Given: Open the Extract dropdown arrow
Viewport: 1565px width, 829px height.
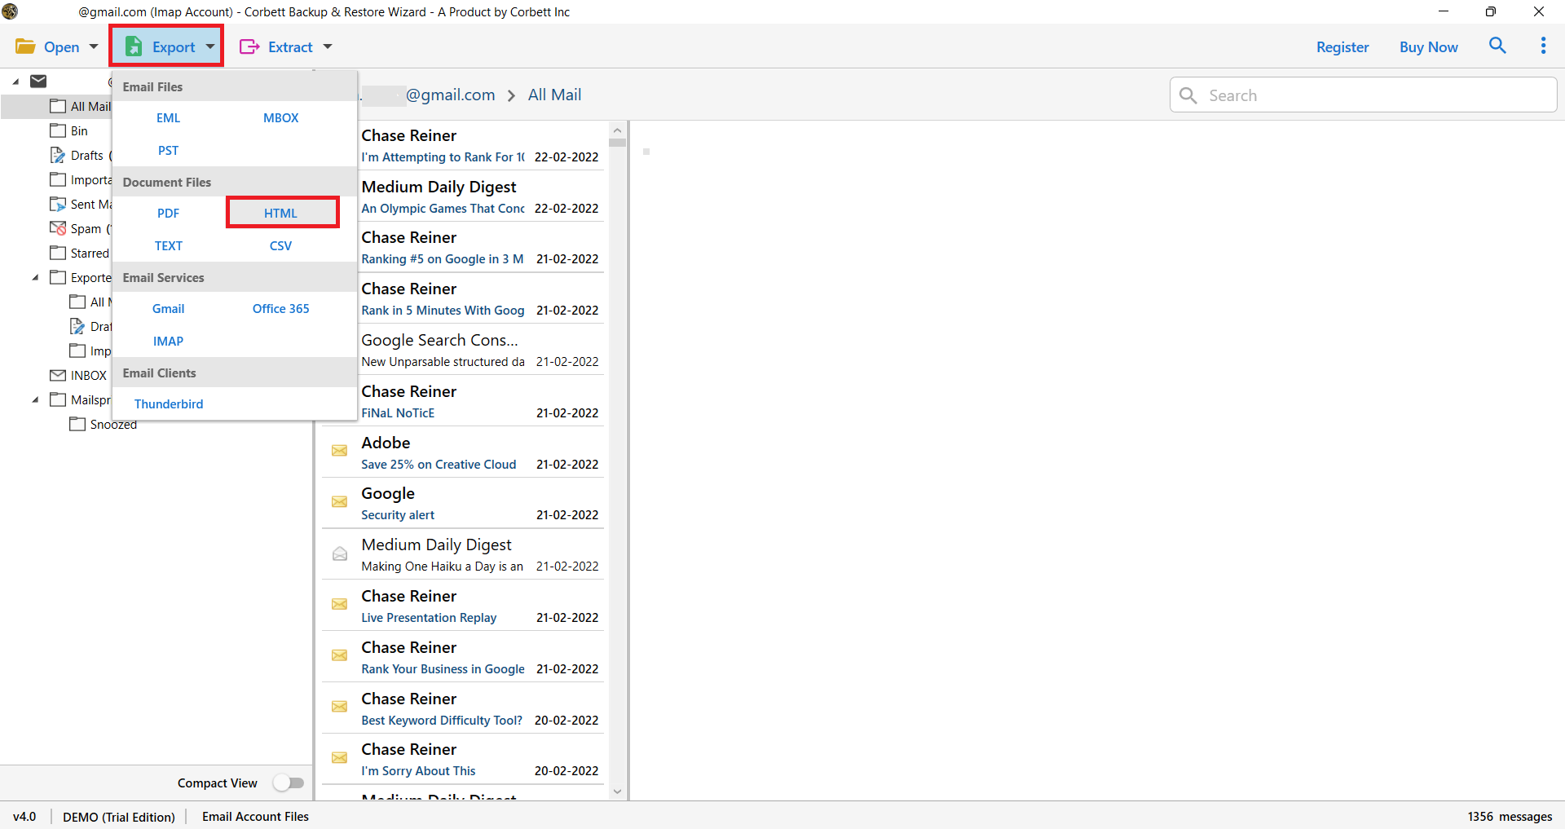Looking at the screenshot, I should pos(328,46).
